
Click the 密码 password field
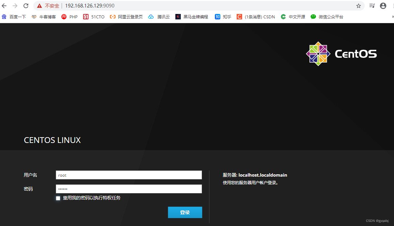coord(129,189)
